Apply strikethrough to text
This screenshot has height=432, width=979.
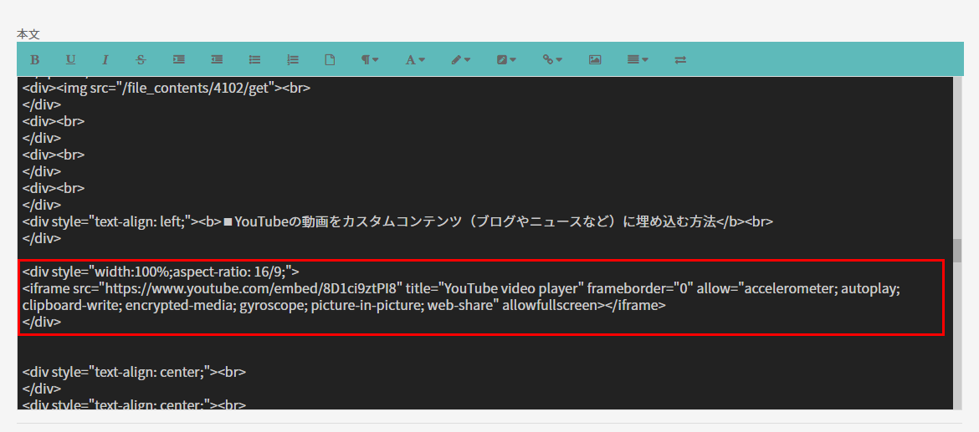(141, 60)
